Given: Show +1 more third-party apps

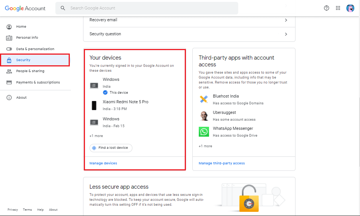Looking at the screenshot, I should click(x=205, y=146).
